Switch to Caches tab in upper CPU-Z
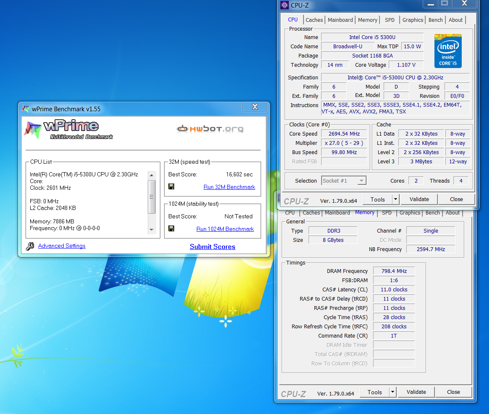This screenshot has height=414, width=489. pyautogui.click(x=314, y=20)
